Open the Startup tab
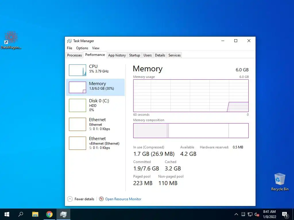 (x=134, y=55)
